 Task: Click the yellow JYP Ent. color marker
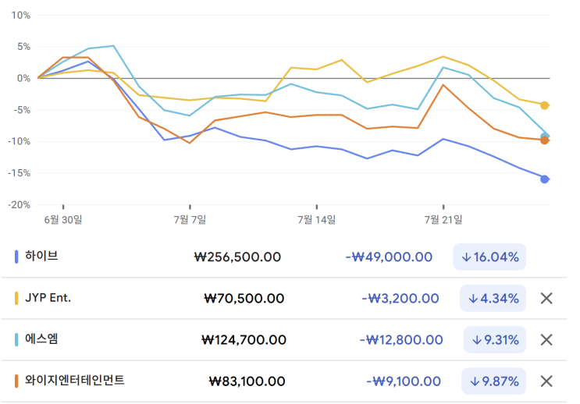pos(17,297)
